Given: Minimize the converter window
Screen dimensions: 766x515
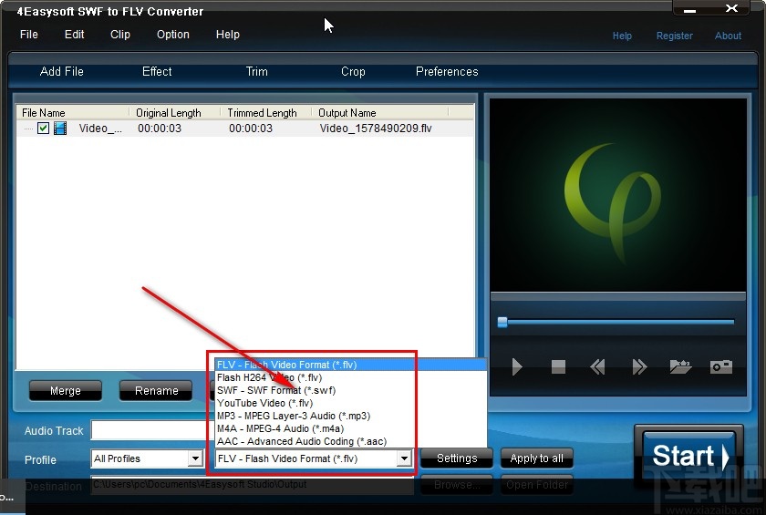Looking at the screenshot, I should pyautogui.click(x=689, y=10).
